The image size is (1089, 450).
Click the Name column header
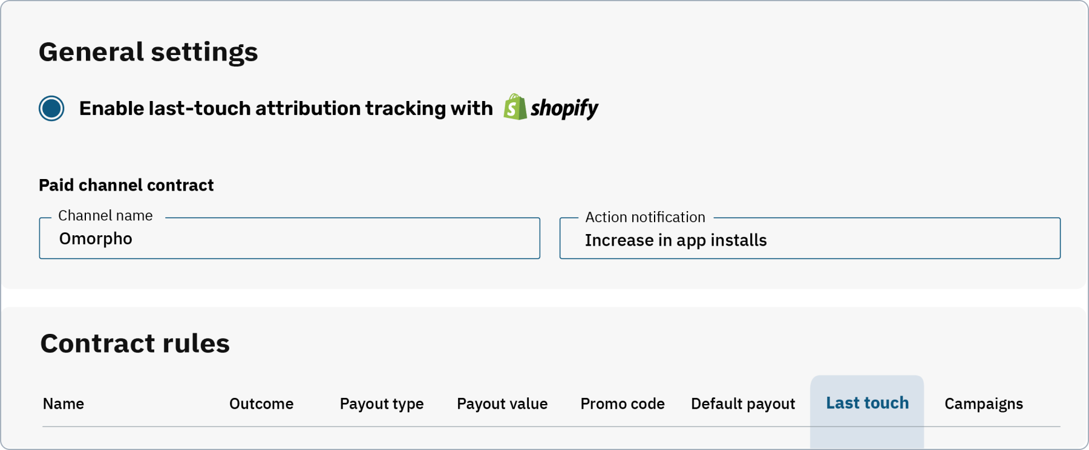pos(64,403)
